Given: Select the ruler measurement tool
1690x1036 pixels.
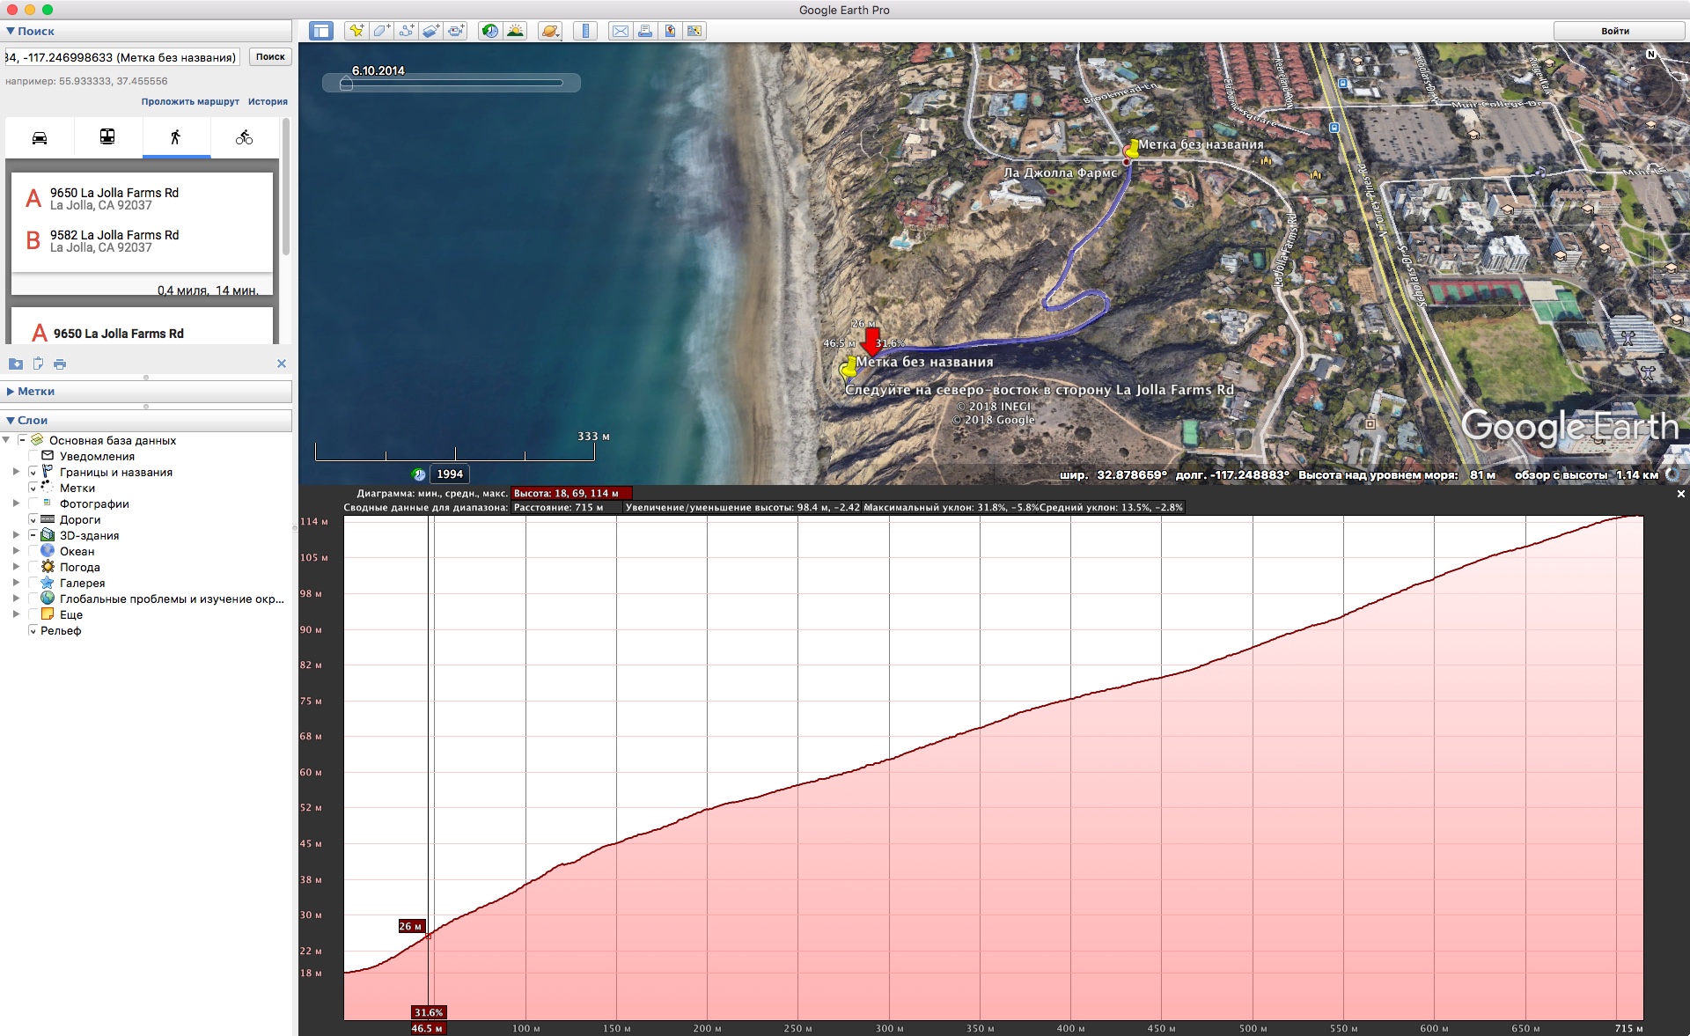Looking at the screenshot, I should pos(585,31).
